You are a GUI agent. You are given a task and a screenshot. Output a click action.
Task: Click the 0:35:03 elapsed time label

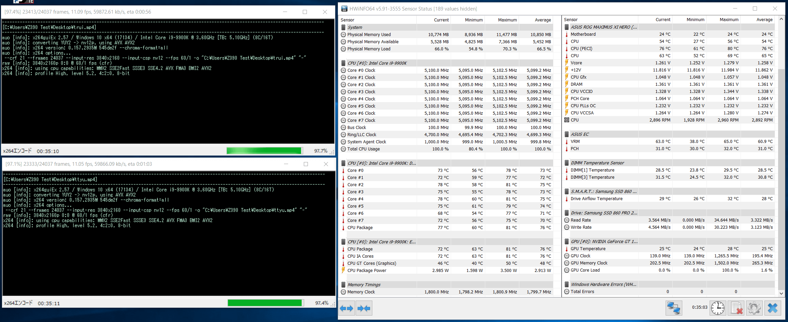coord(699,307)
